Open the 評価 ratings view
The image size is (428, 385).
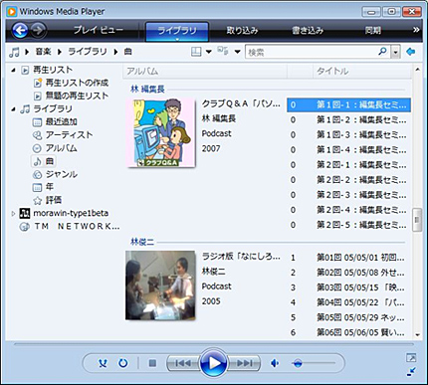click(54, 200)
